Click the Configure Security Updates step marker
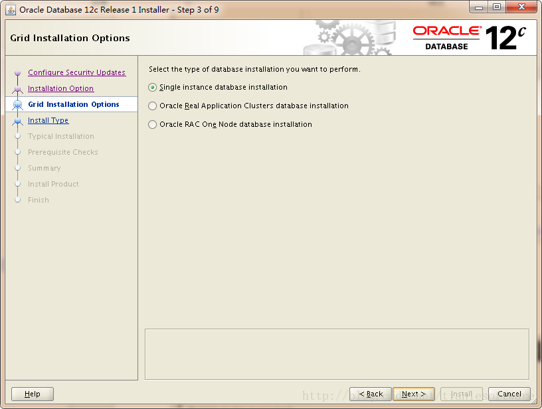This screenshot has width=542, height=409. (18, 73)
